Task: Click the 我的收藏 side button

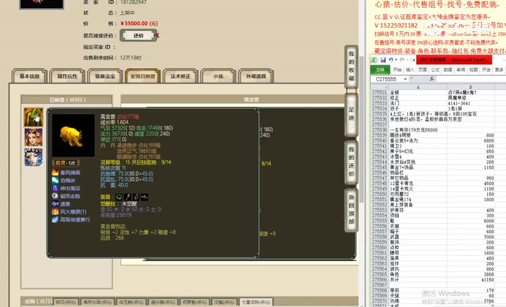Action: coord(351,66)
